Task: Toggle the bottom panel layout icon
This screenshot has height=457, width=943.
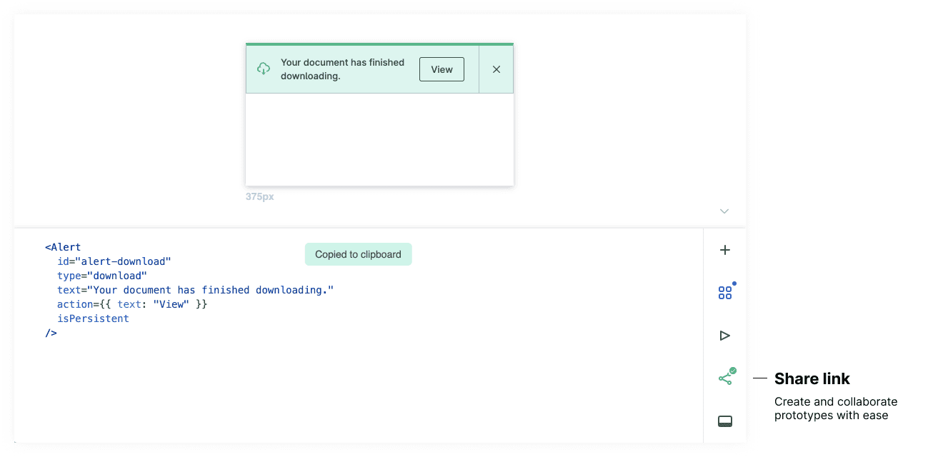Action: coord(725,421)
